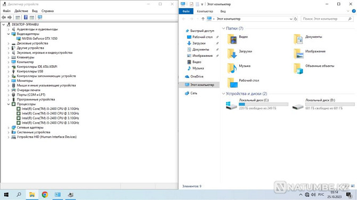The image size is (357, 200).
Task: Select the first Intel Core i5-2400 processor entry
Action: (x=50, y=109)
